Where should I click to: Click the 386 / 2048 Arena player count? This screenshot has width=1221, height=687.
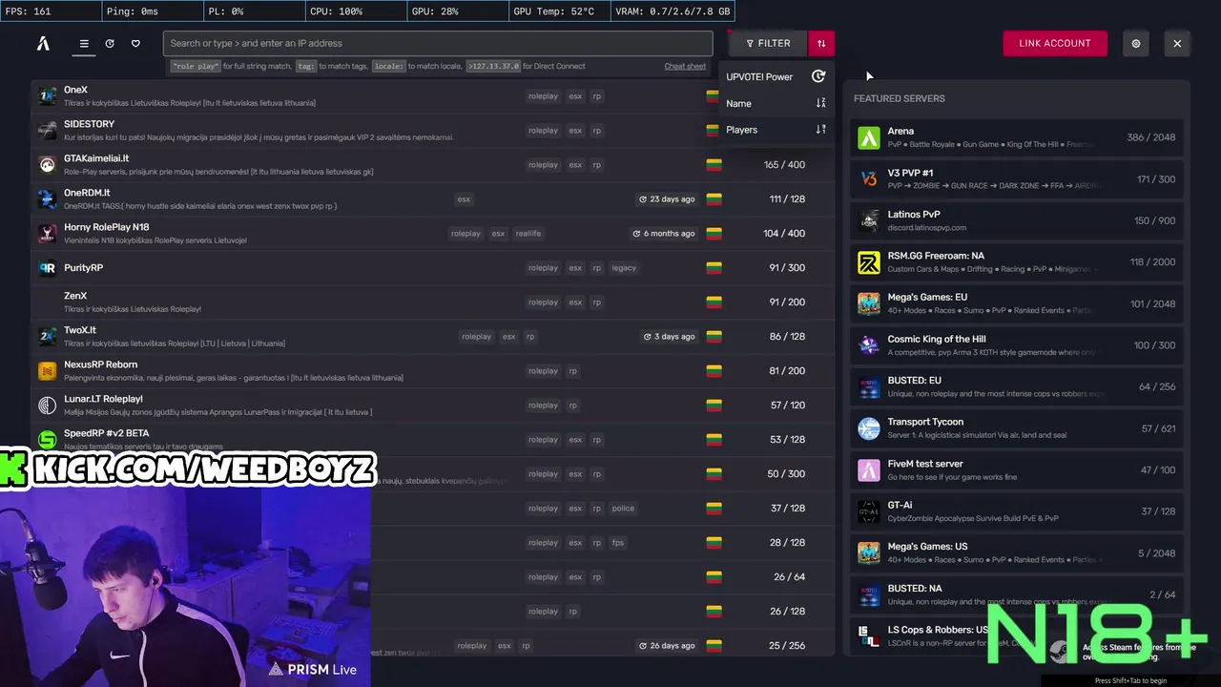(1151, 137)
